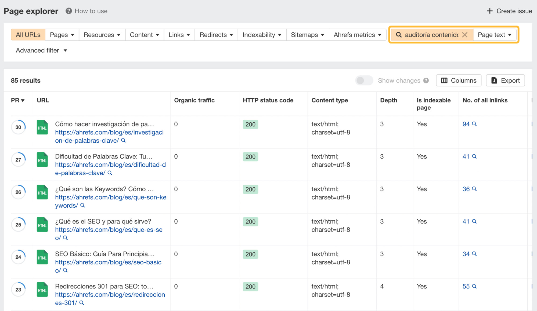
Task: Open the que-son-keywords blog URL link
Action: point(110,197)
